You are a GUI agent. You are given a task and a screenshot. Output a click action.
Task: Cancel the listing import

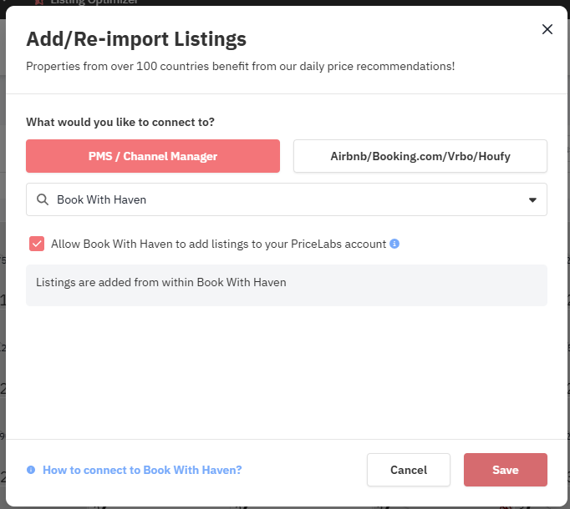409,470
